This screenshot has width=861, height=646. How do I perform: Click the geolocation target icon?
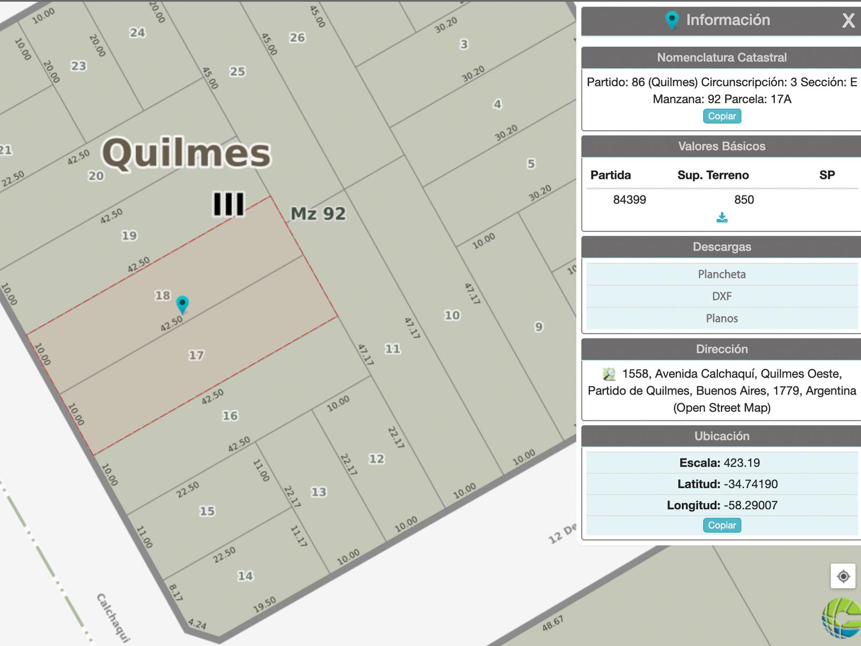[843, 576]
